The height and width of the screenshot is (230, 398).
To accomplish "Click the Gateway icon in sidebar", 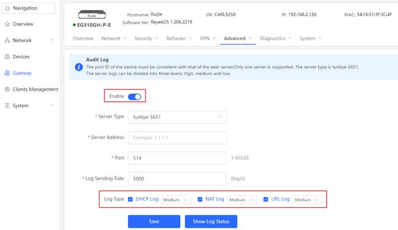I will tap(7, 73).
